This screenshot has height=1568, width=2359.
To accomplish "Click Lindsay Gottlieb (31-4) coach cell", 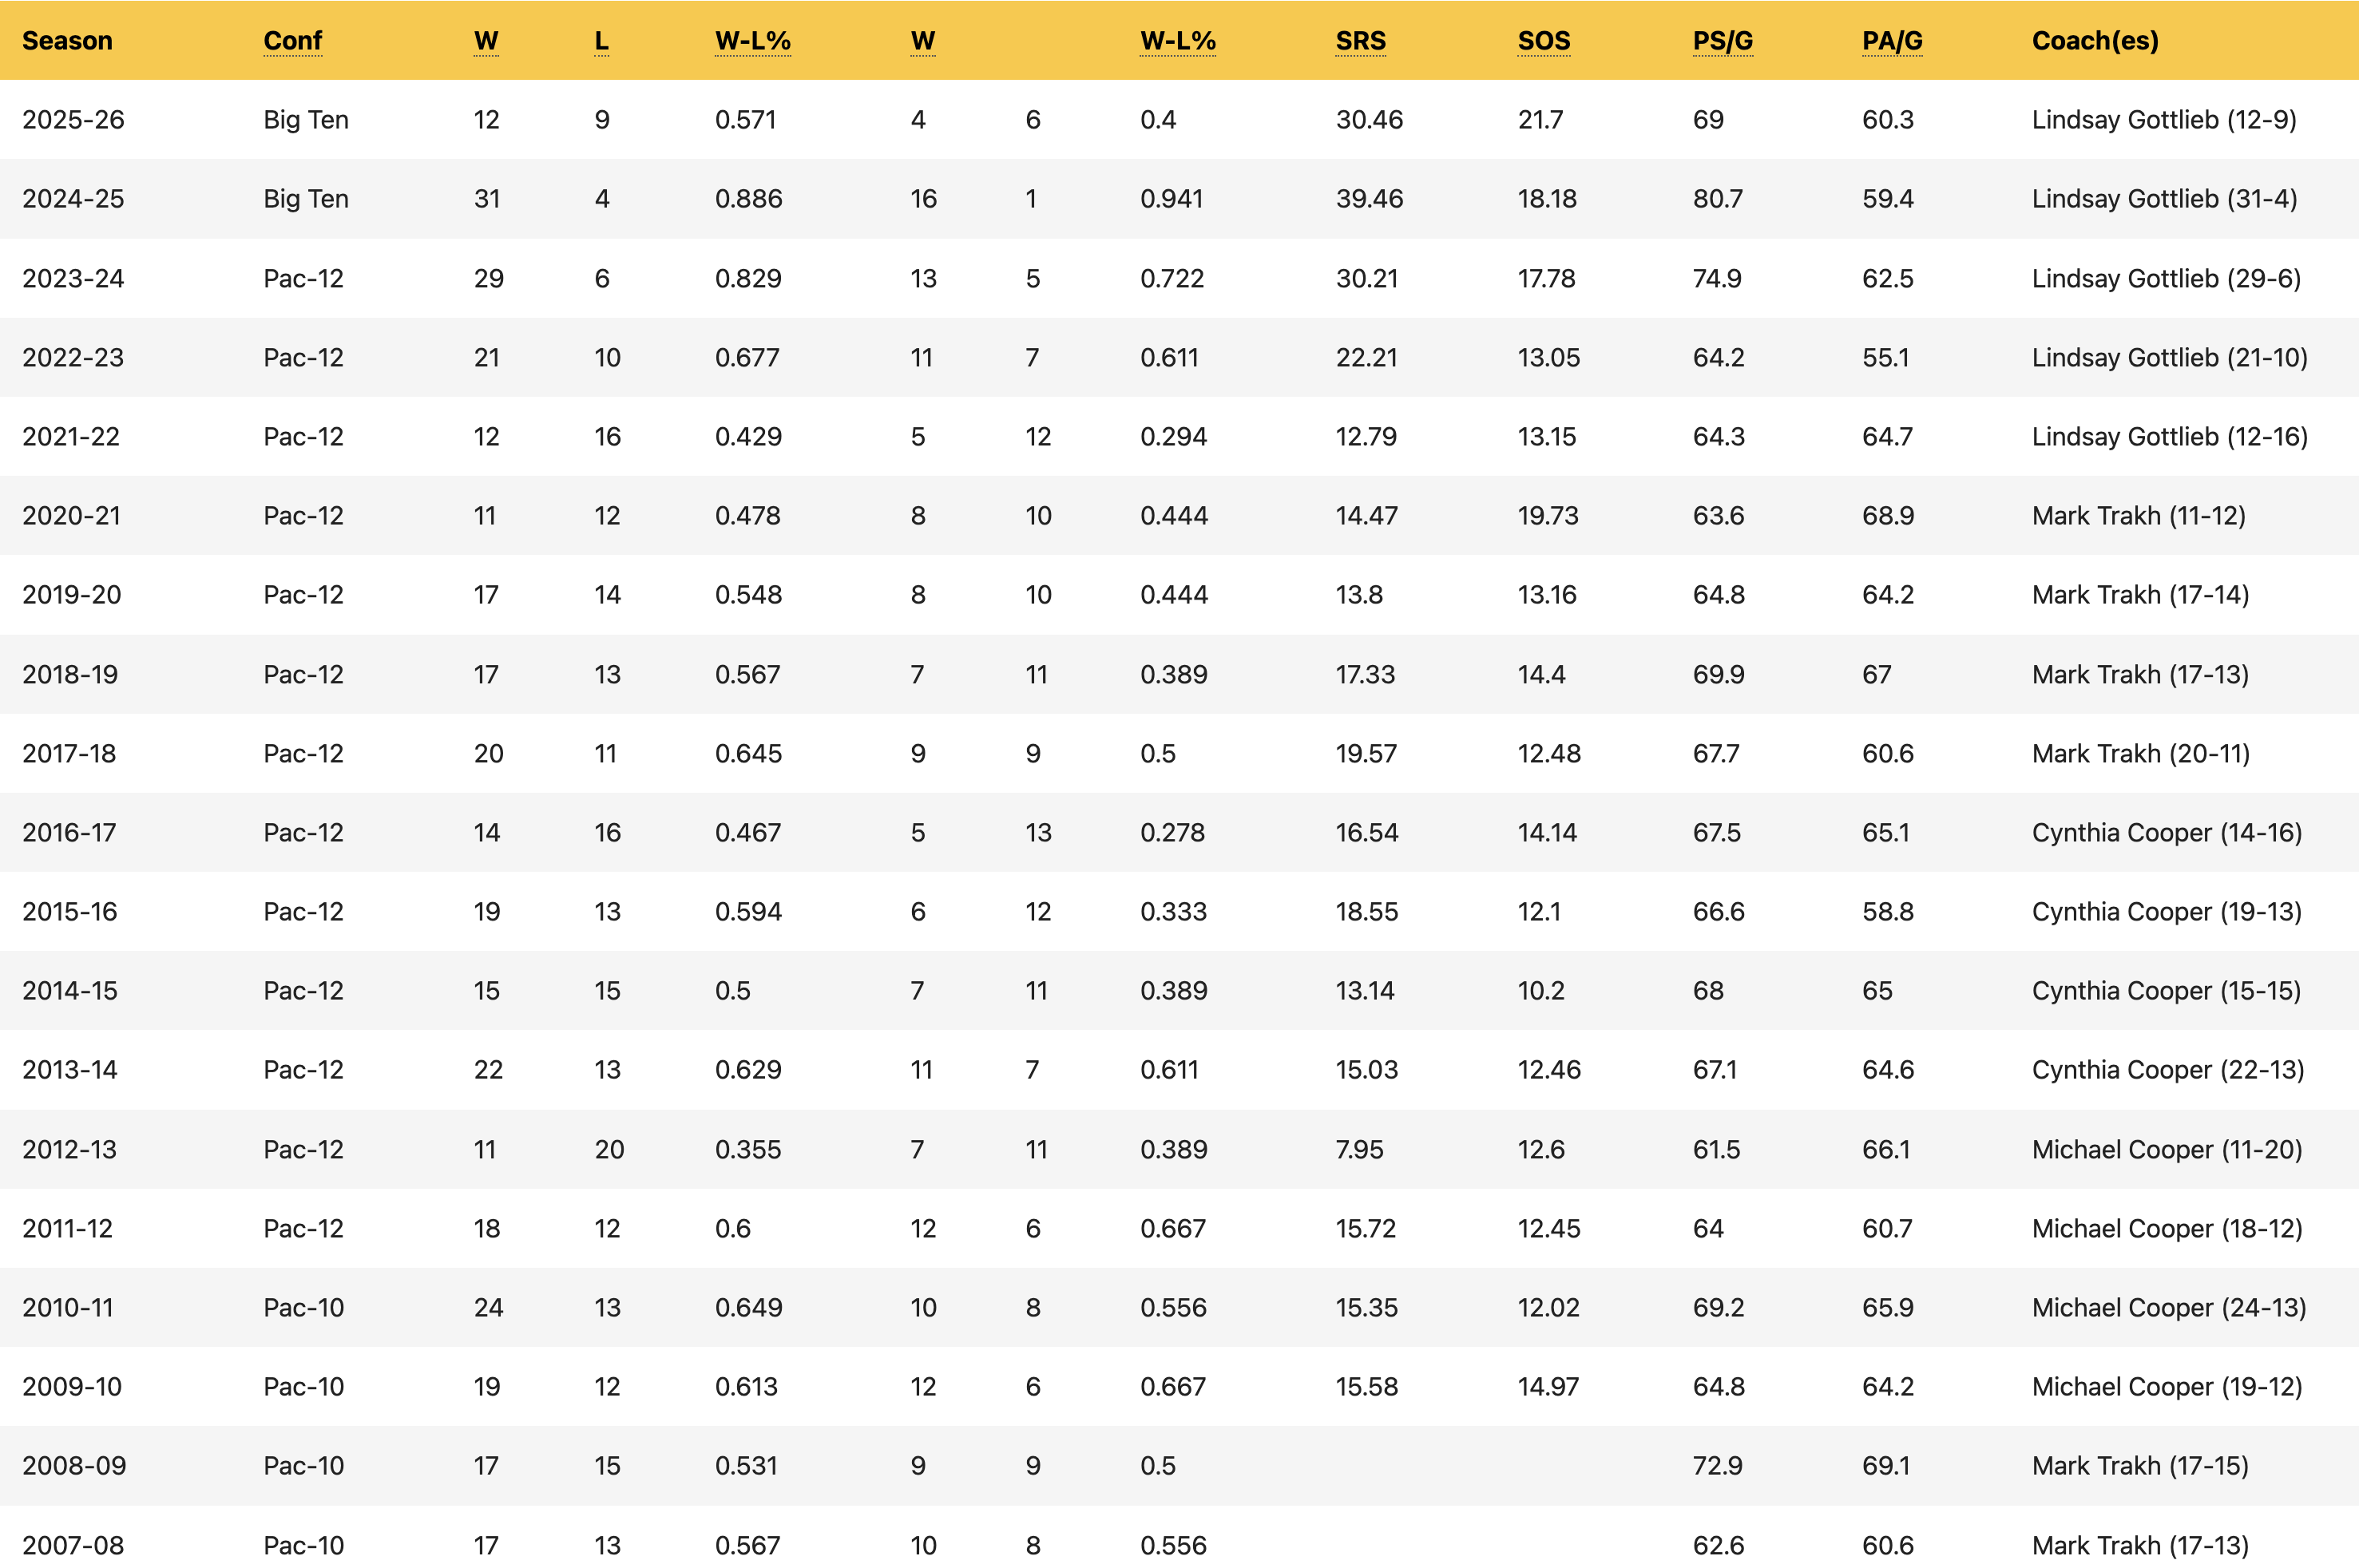I will click(2164, 199).
